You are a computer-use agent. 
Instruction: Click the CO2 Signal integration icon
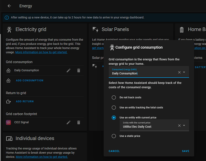coord(9,122)
